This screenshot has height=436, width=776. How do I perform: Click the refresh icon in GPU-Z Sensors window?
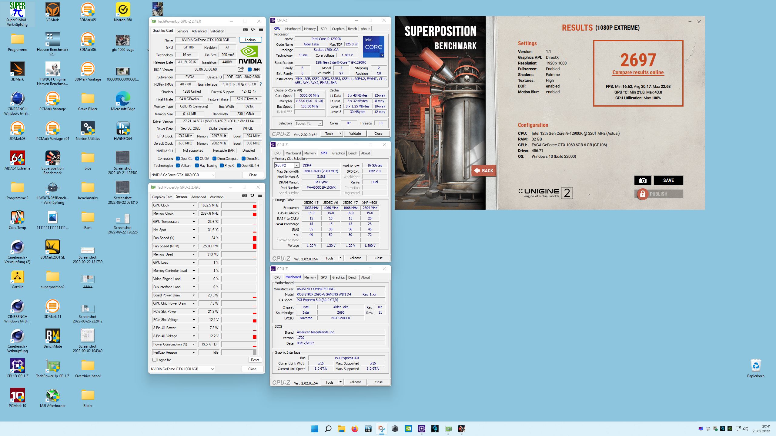pos(252,195)
